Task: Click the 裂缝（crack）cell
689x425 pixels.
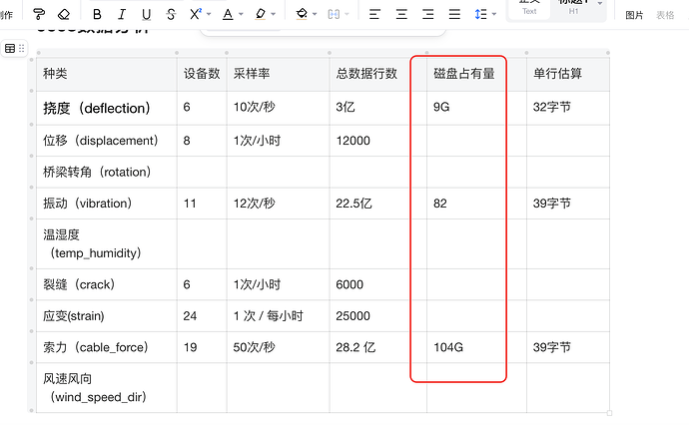Action: (x=107, y=284)
